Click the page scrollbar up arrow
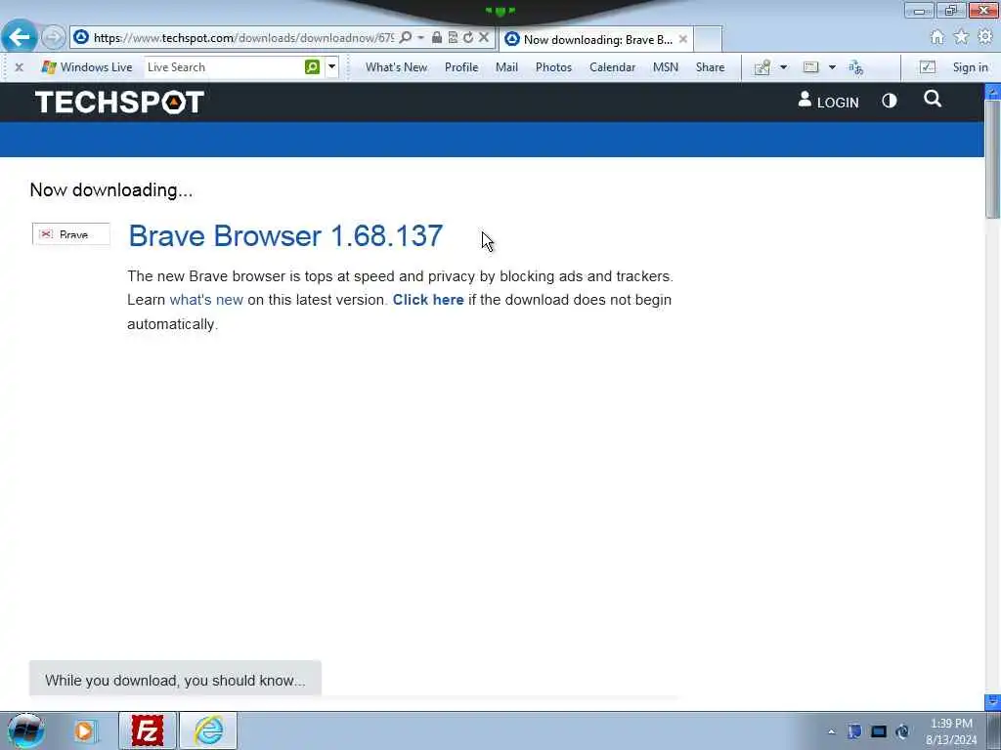This screenshot has width=1001, height=750. [x=993, y=92]
